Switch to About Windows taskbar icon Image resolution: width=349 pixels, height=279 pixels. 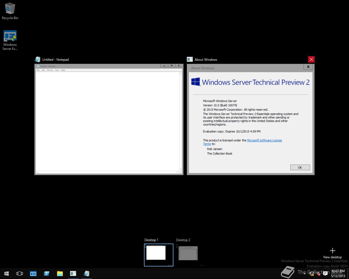73,274
